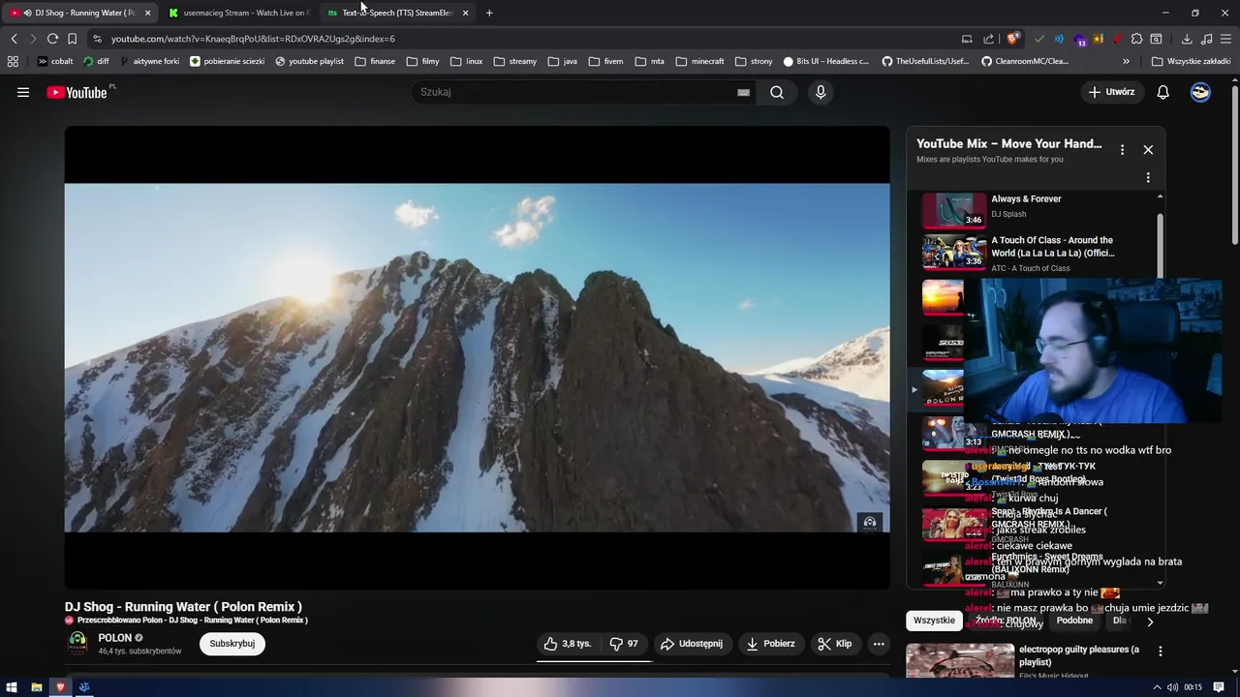Open site settings icon in address bar
1240x697 pixels.
(97, 39)
